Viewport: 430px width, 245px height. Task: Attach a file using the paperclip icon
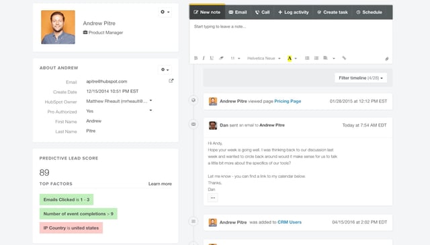point(387,59)
